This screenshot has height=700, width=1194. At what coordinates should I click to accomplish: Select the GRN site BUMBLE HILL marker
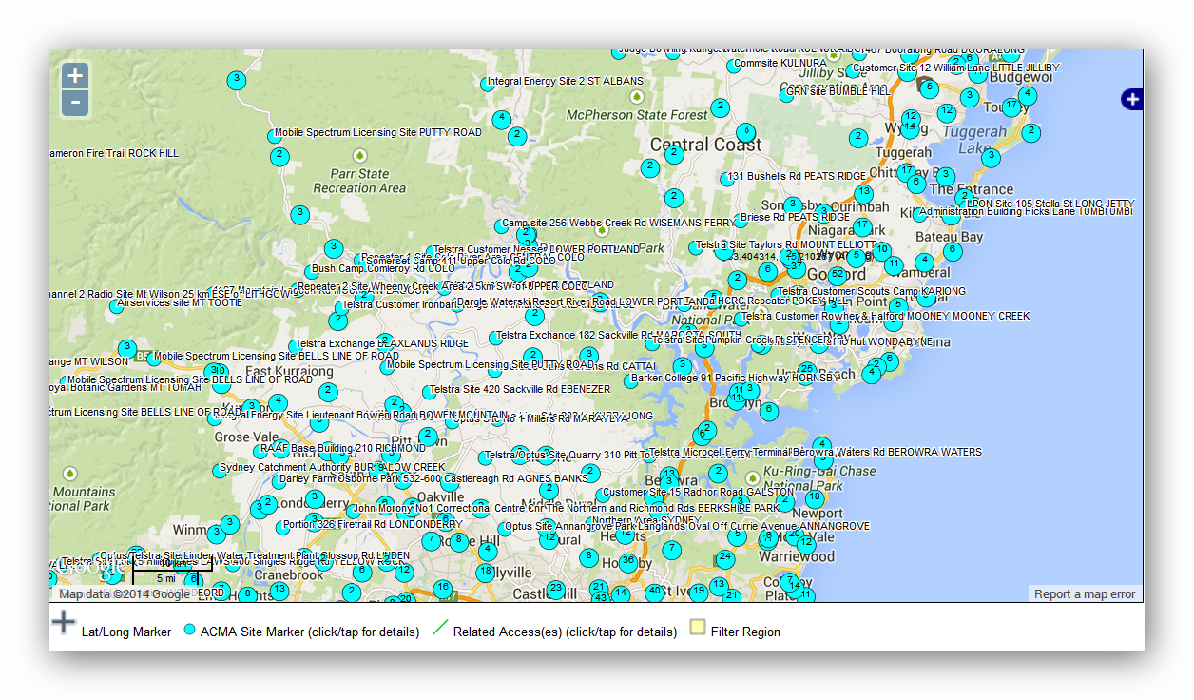point(785,94)
